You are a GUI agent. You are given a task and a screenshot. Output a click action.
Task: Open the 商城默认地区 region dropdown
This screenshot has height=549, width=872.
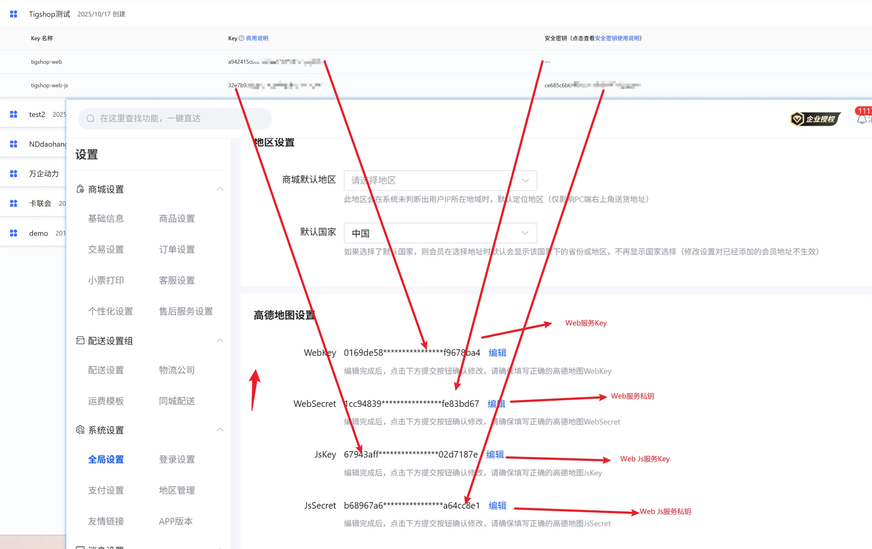pos(440,181)
